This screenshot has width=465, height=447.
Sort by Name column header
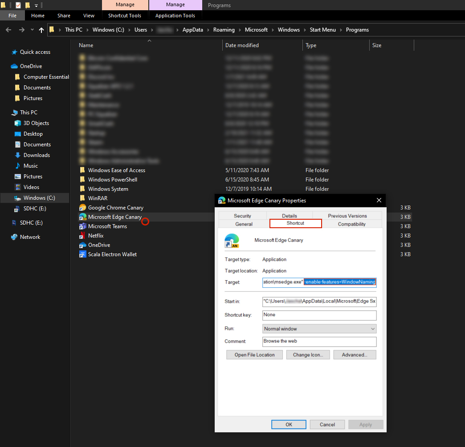(86, 45)
